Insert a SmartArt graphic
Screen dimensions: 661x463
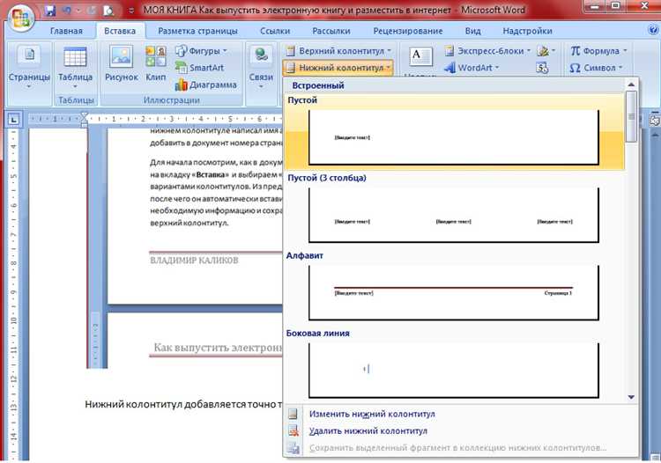(199, 68)
